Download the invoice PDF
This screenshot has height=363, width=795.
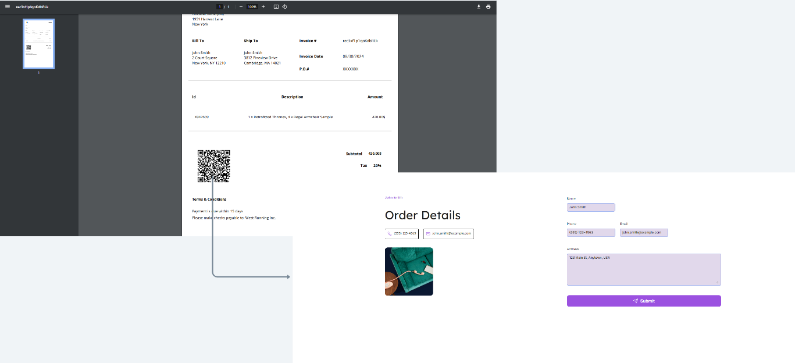[x=479, y=6]
